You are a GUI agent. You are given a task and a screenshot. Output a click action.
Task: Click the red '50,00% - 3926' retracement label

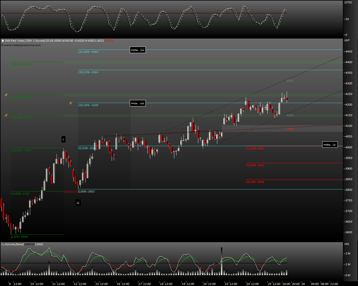click(255, 165)
